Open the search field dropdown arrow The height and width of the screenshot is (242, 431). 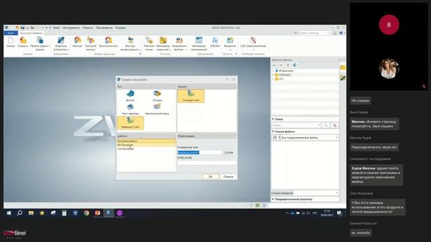point(319,125)
